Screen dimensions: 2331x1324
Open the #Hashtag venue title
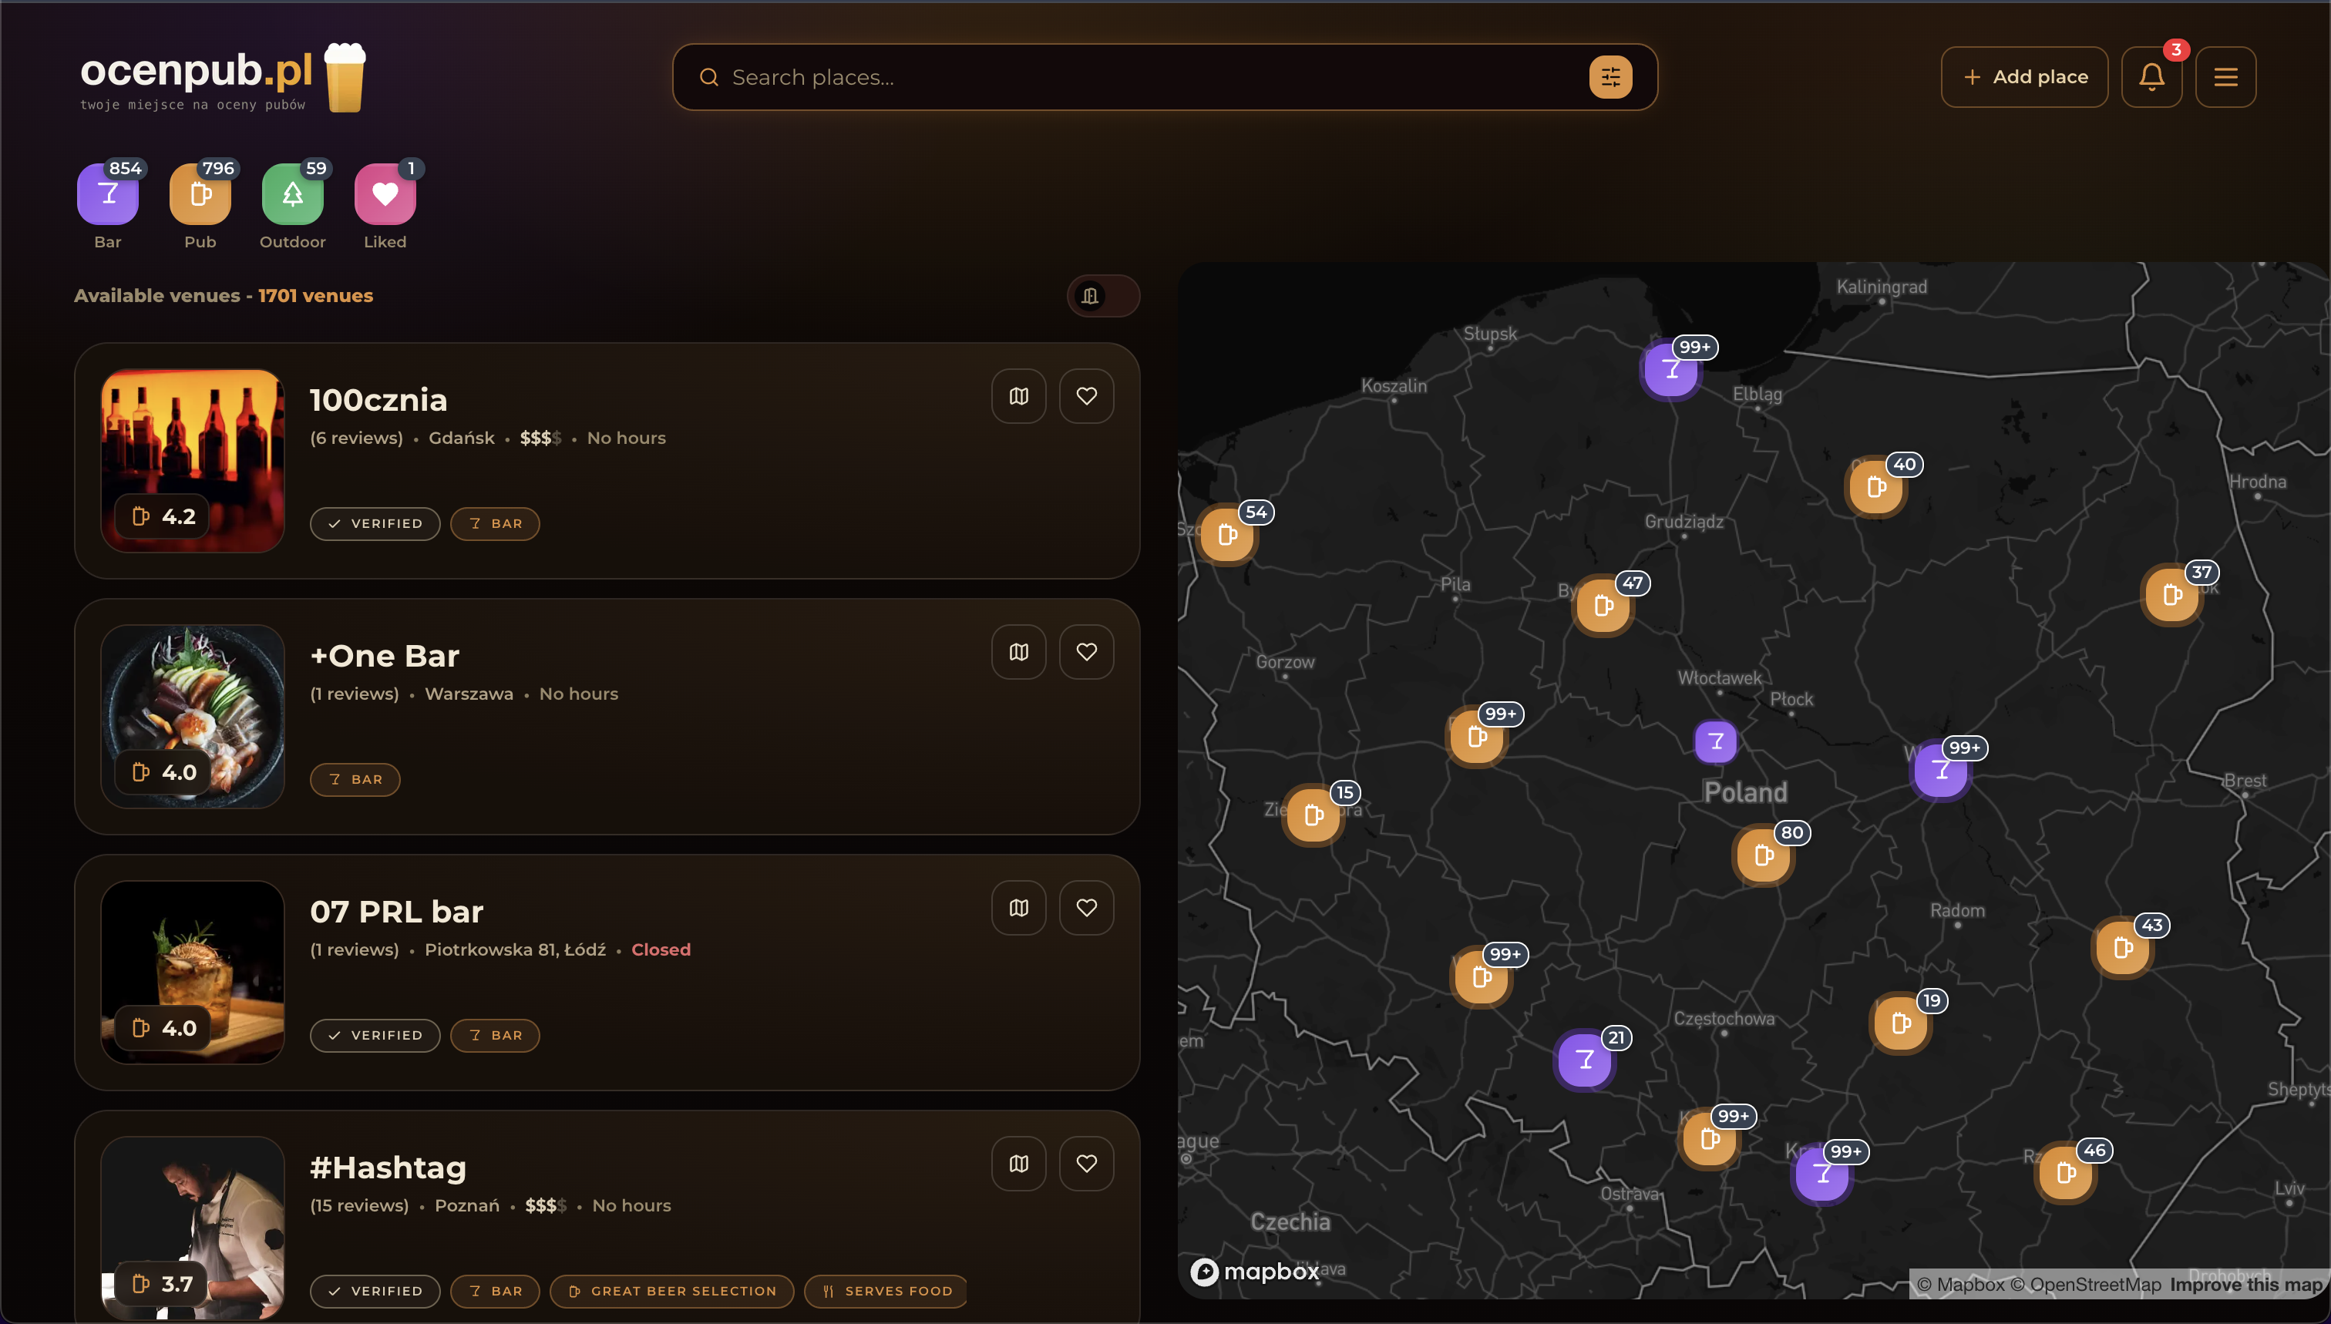click(x=388, y=1168)
